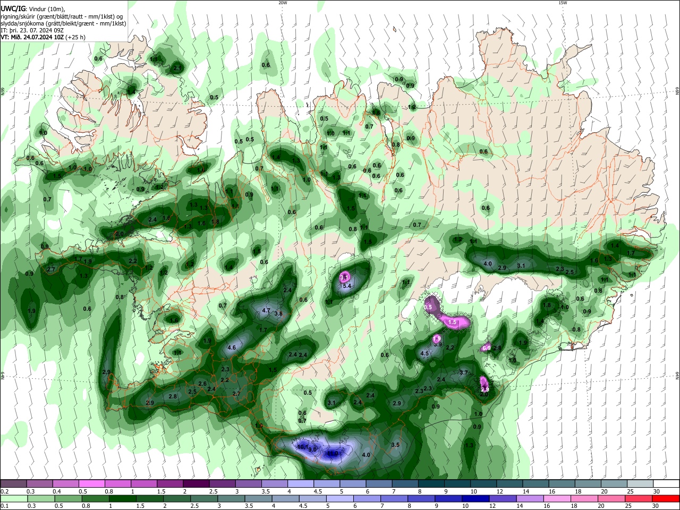Click the 9.0 value between 10.1 and 11.0
680x510 pixels.
coord(312,450)
